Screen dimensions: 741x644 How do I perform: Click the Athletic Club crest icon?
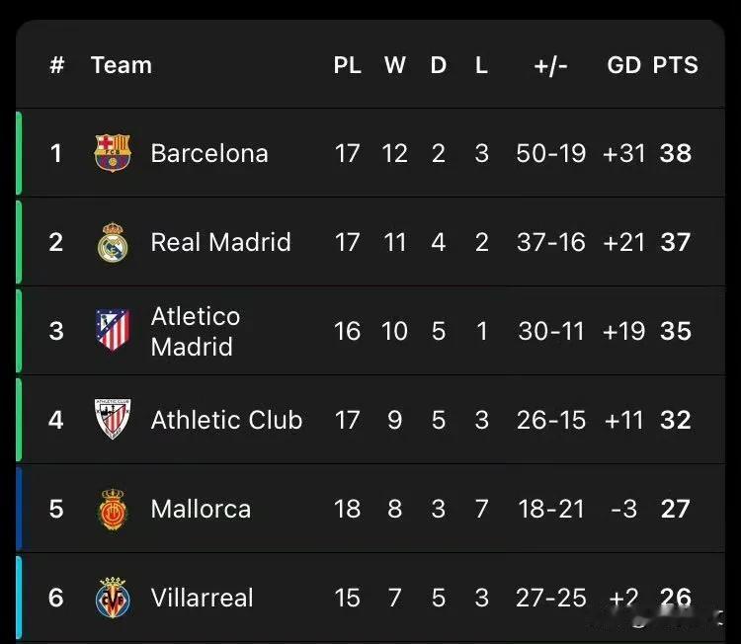[x=113, y=419]
